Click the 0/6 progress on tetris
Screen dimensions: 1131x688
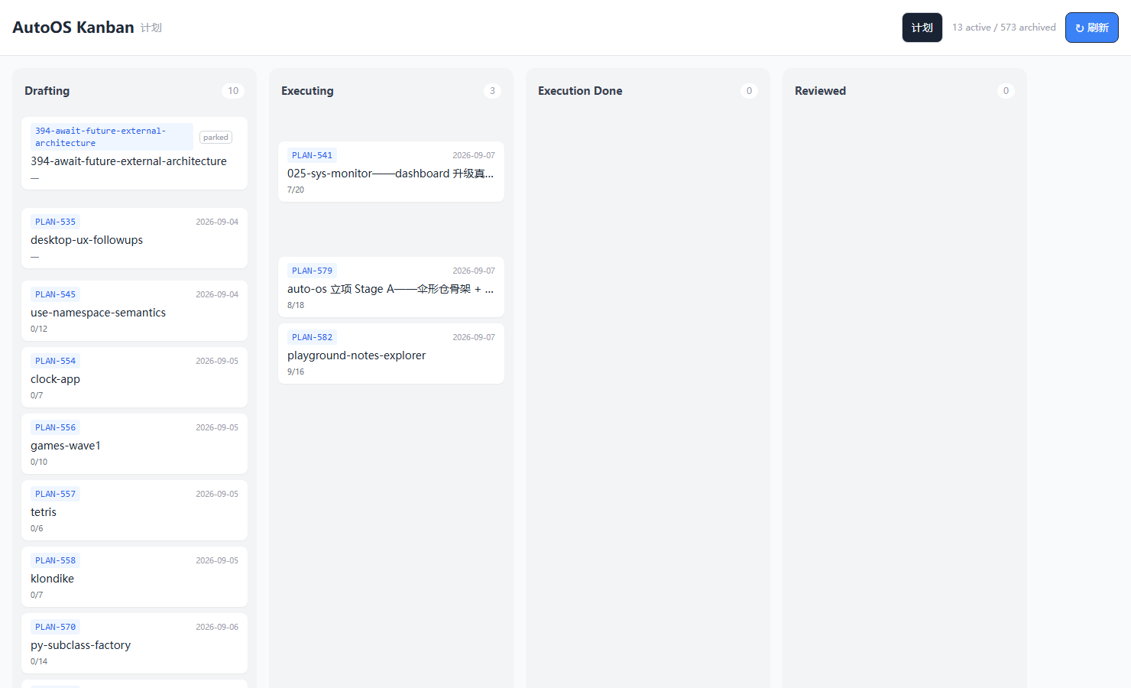pyautogui.click(x=37, y=528)
